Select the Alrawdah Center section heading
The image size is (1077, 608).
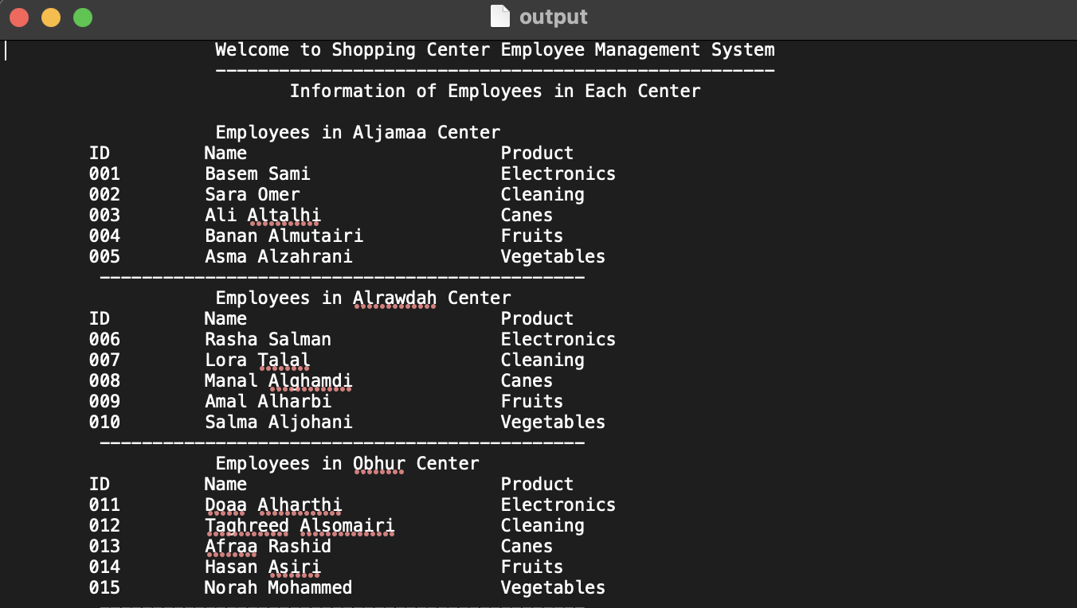pos(363,298)
